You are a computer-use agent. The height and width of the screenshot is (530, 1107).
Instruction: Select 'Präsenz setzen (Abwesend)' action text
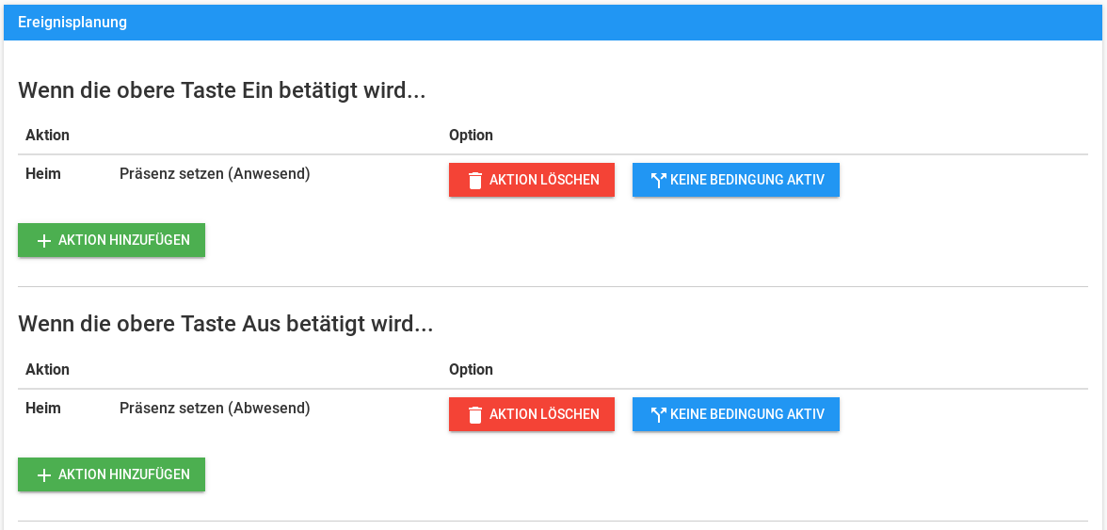[215, 409]
